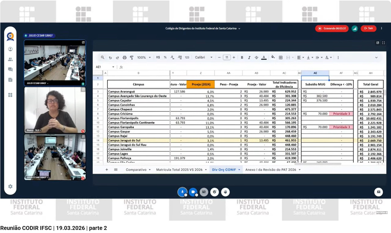
Task: Click the Gravando recording indicator button
Action: [332, 29]
